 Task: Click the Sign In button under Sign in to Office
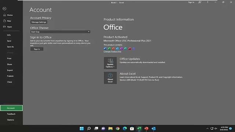(37, 49)
